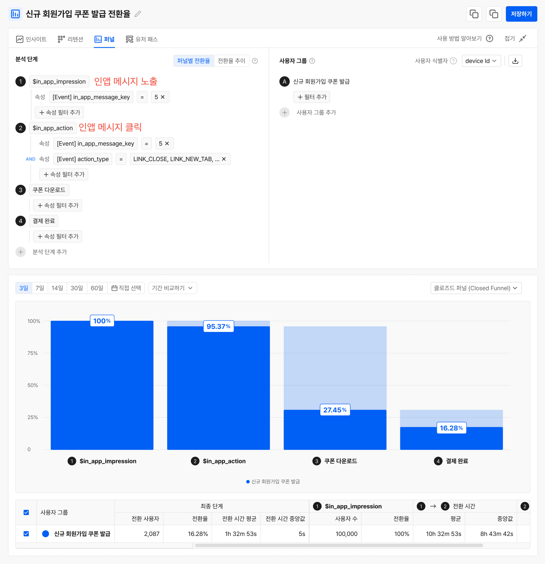The height and width of the screenshot is (564, 545).
Task: Open the [Event] action_type property selector
Action: [83, 159]
